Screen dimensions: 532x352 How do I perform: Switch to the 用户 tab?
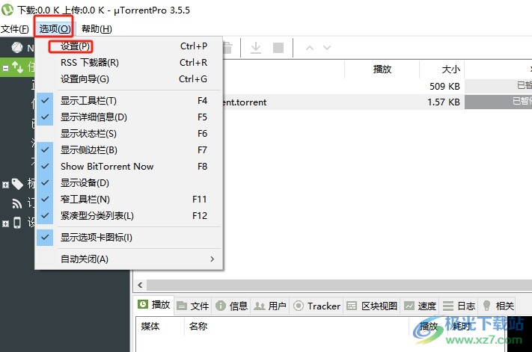coord(270,306)
